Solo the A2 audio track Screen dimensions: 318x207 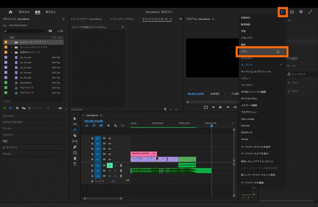pyautogui.click(x=115, y=171)
